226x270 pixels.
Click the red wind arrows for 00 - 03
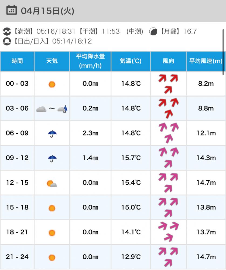click(x=168, y=83)
